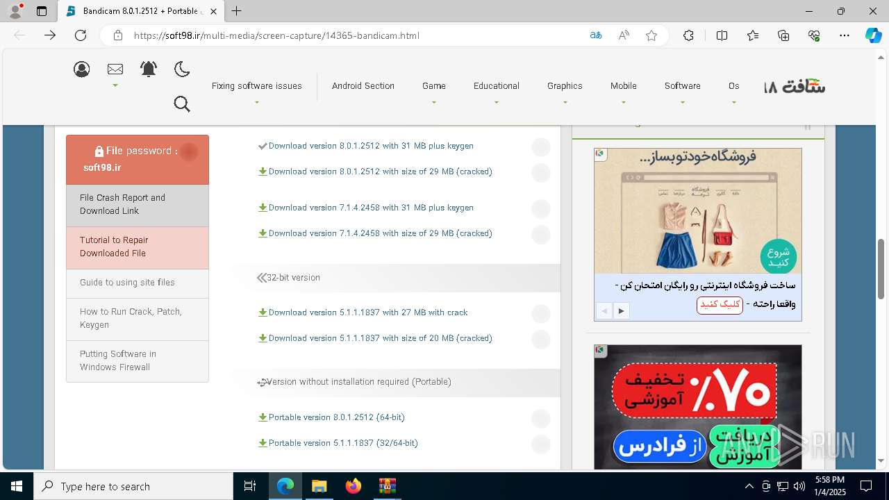Go to previous ad slide arrow
The image size is (889, 500).
[x=604, y=310]
